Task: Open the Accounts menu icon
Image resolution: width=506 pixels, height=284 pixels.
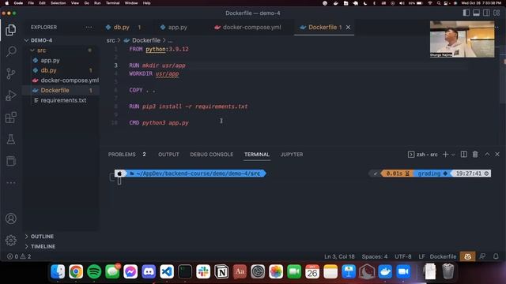Action: [x=11, y=219]
